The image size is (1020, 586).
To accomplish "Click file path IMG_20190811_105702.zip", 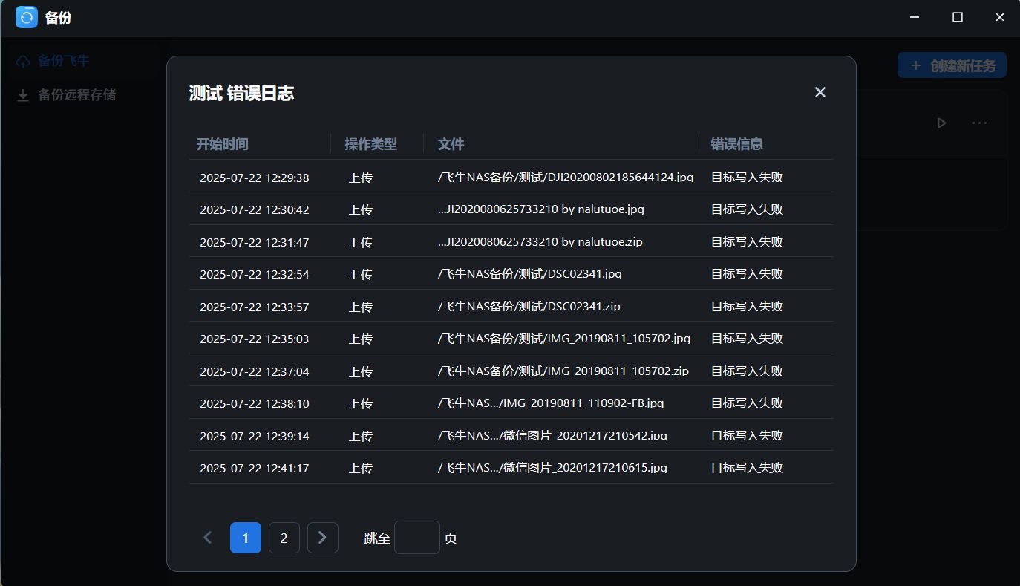I will tap(563, 371).
